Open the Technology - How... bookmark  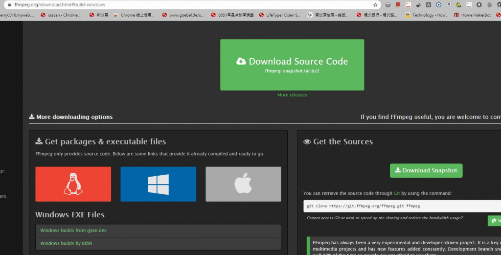[427, 15]
